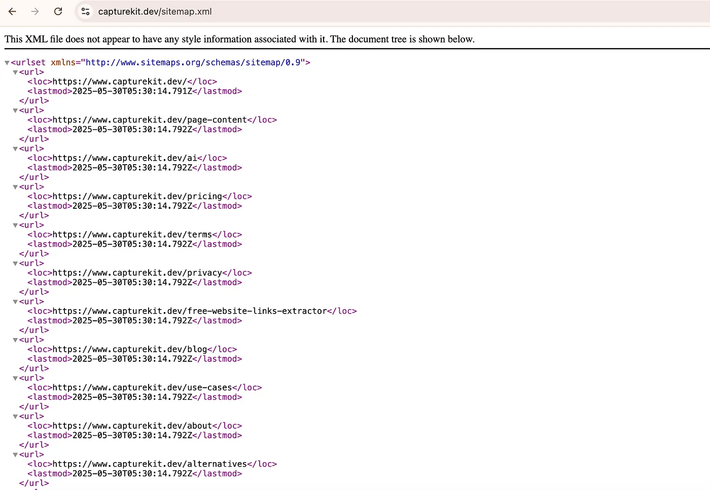Collapse the url node containing /alternatives
Screen dimensions: 710x490
15,455
